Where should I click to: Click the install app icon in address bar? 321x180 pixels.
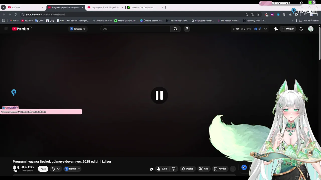247,14
